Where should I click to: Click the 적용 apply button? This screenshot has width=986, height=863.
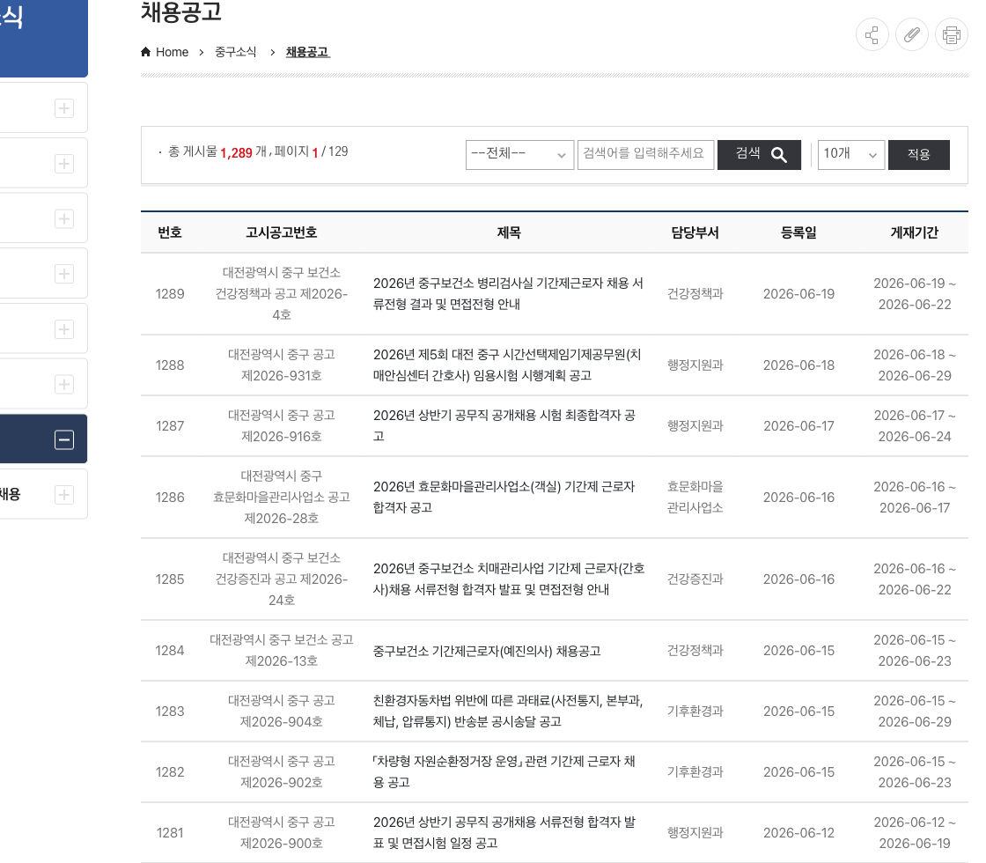(x=919, y=155)
